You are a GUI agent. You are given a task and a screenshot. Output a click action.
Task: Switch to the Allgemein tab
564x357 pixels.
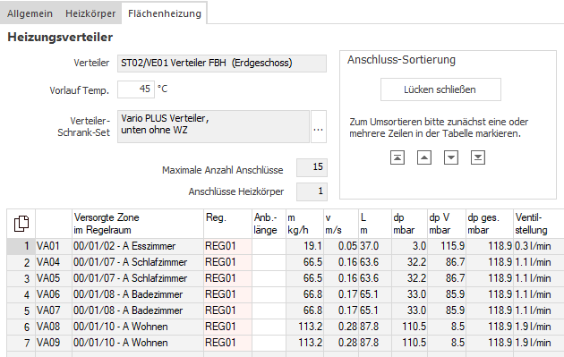click(x=30, y=13)
